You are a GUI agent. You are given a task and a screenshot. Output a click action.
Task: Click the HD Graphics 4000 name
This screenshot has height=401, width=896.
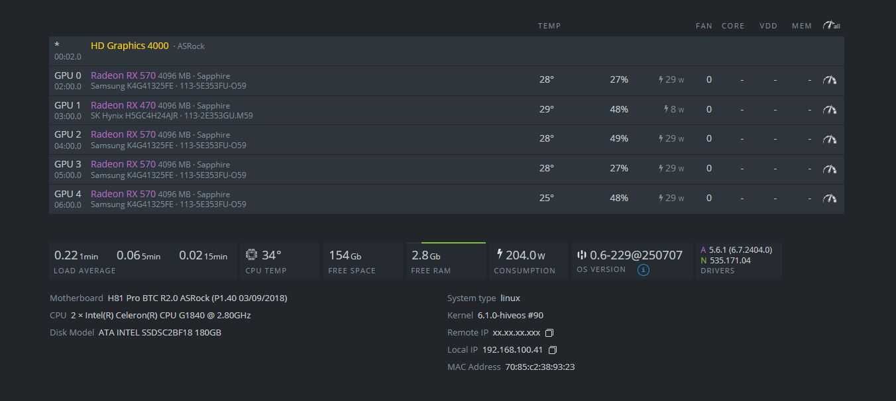[129, 46]
